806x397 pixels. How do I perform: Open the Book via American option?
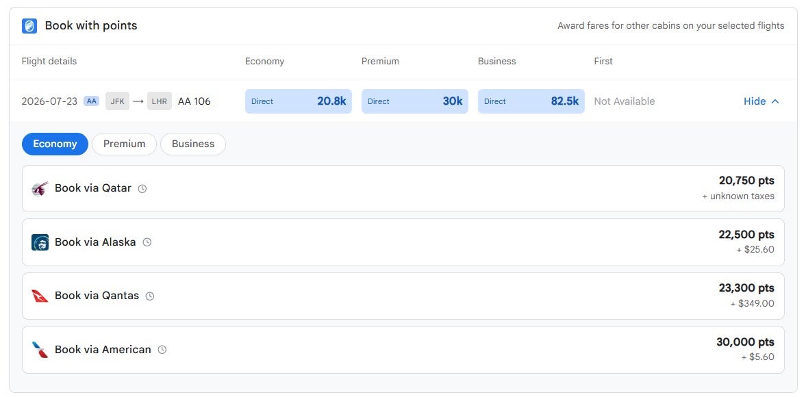[403, 350]
